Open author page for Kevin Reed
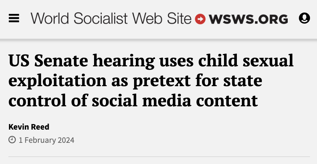The image size is (317, 164). (29, 127)
